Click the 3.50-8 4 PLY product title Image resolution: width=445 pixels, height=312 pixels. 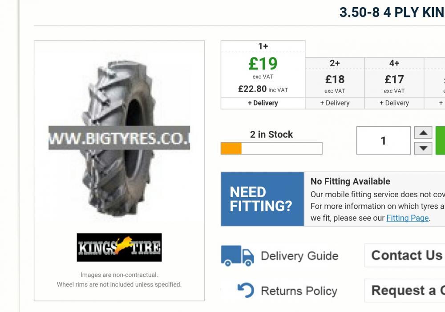click(392, 12)
